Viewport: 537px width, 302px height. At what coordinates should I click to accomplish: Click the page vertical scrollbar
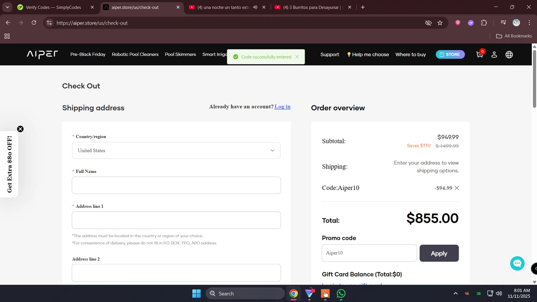click(534, 79)
